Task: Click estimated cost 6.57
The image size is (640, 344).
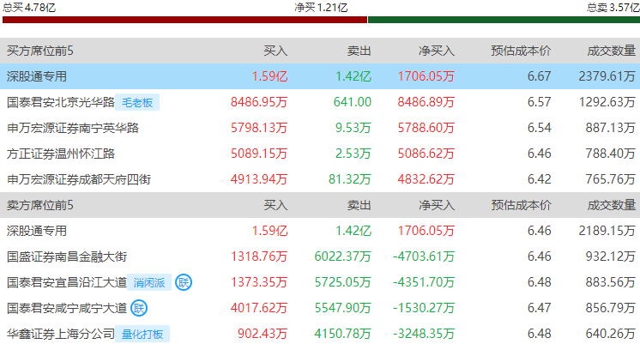Action: (x=539, y=102)
